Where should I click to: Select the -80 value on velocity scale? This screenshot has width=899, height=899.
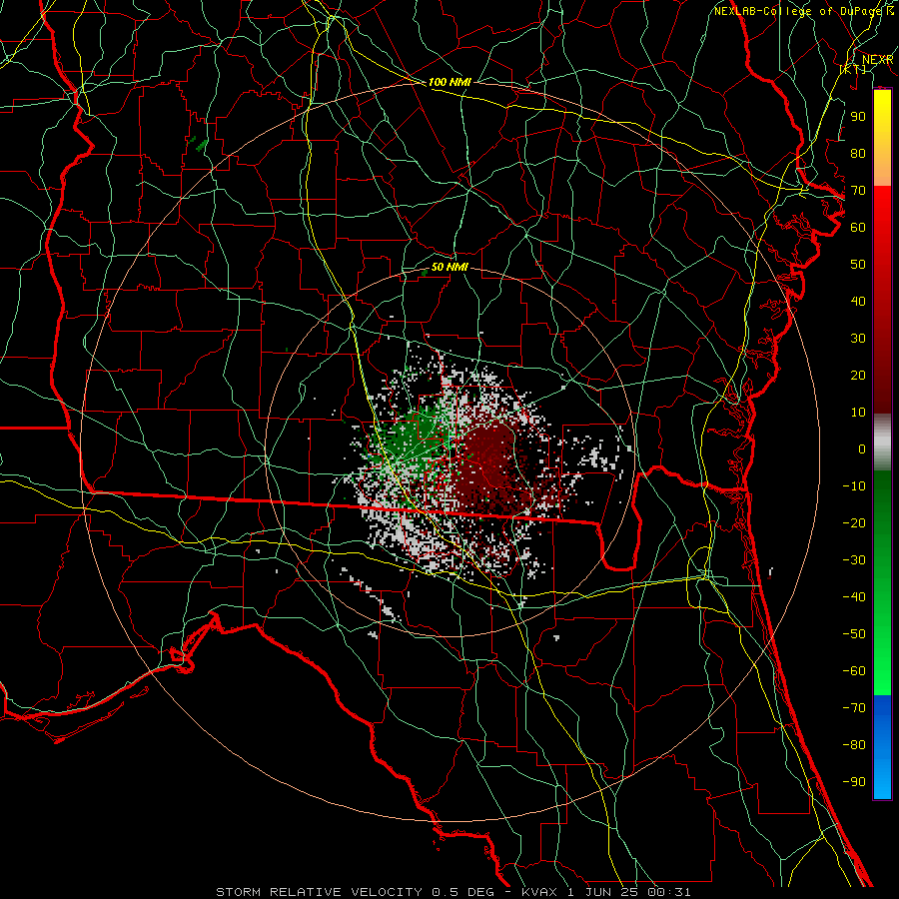pyautogui.click(x=854, y=745)
